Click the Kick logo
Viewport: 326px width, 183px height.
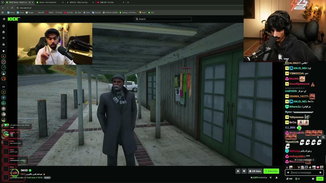coord(14,19)
